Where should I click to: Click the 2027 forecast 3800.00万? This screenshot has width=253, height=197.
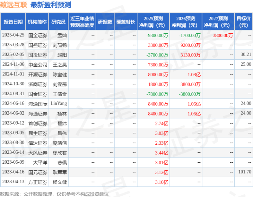223,35
